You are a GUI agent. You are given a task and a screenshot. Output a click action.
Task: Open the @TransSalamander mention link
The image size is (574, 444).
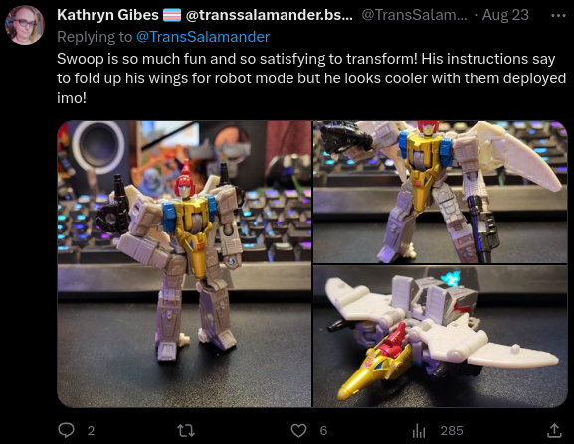[203, 37]
